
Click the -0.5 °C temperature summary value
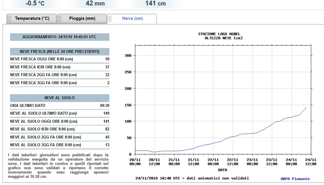point(35,3)
